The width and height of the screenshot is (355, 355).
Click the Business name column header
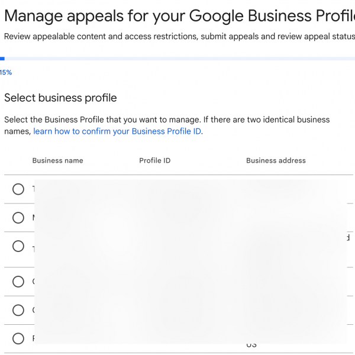click(57, 160)
